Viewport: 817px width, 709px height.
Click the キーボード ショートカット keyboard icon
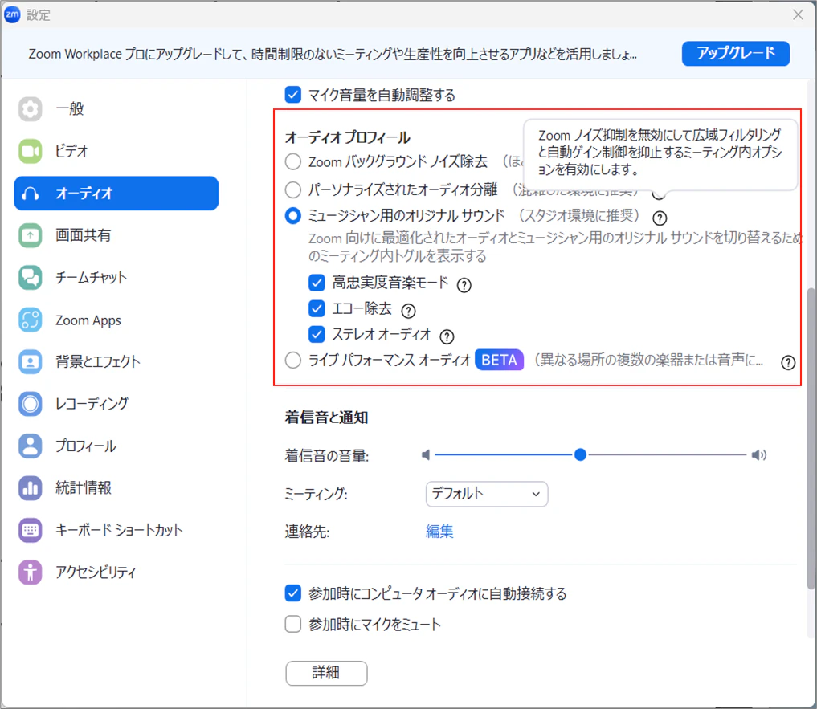click(31, 530)
